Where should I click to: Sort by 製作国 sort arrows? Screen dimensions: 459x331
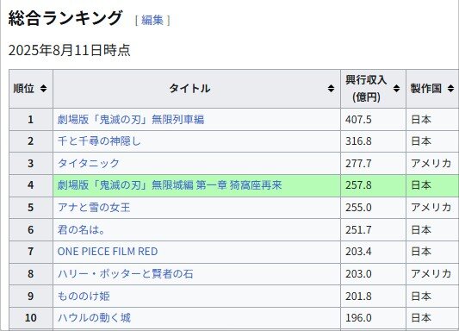(x=450, y=89)
